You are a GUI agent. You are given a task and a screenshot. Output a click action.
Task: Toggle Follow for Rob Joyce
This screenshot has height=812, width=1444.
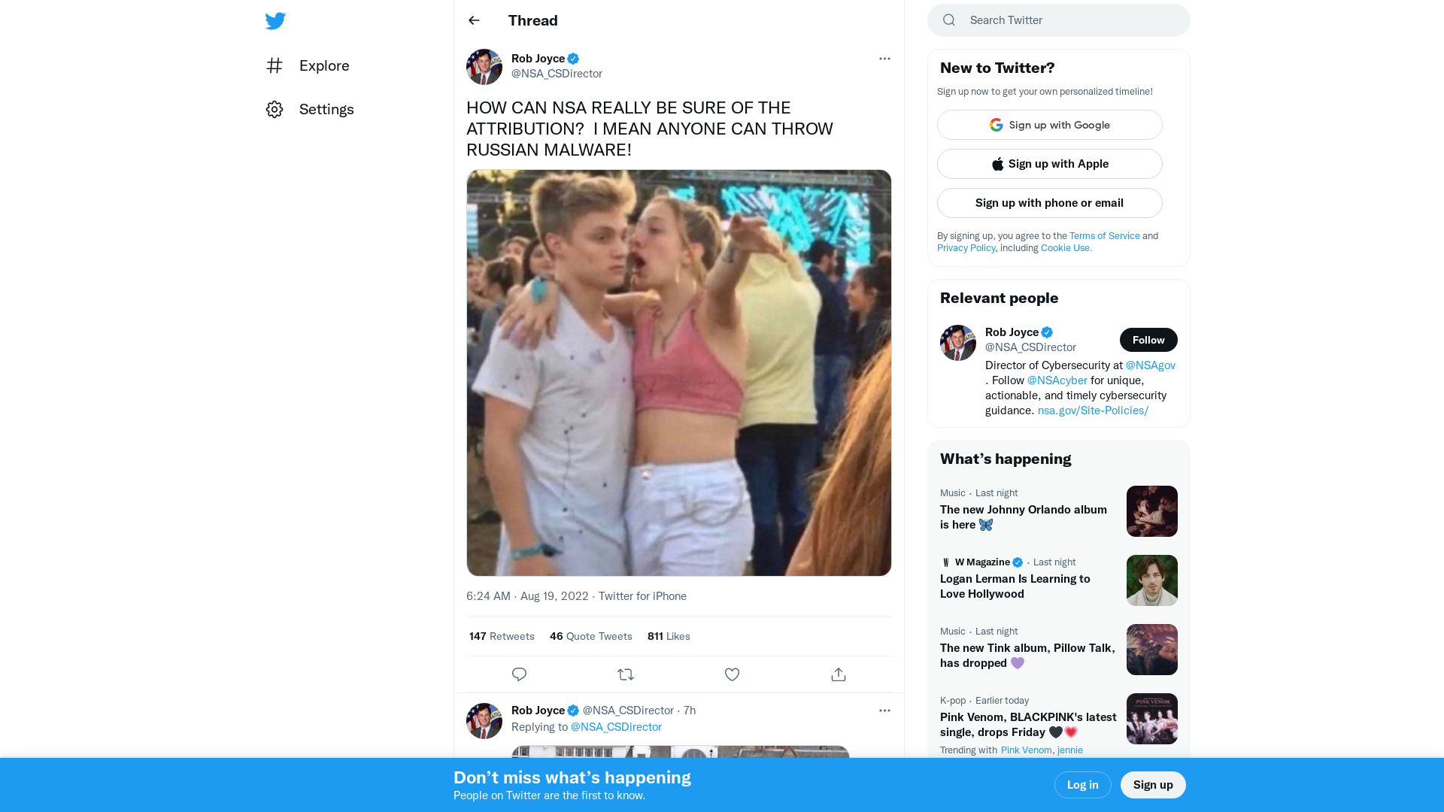1148,340
